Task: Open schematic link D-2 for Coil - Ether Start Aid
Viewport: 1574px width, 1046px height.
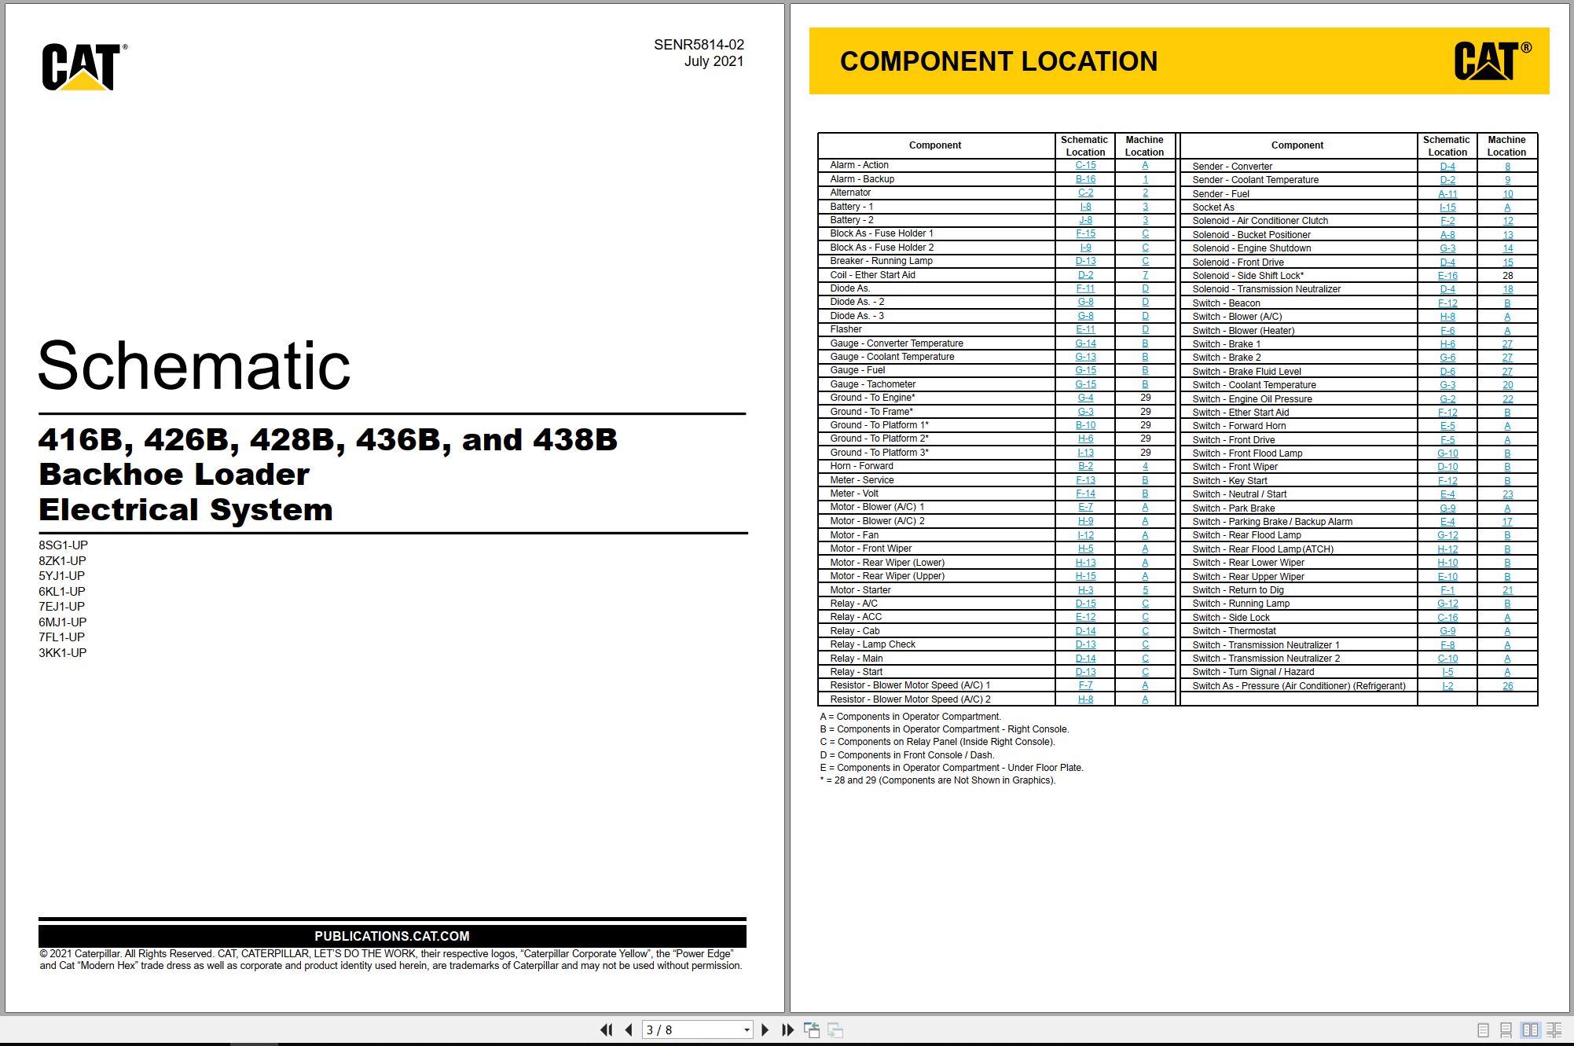Action: (x=1085, y=275)
